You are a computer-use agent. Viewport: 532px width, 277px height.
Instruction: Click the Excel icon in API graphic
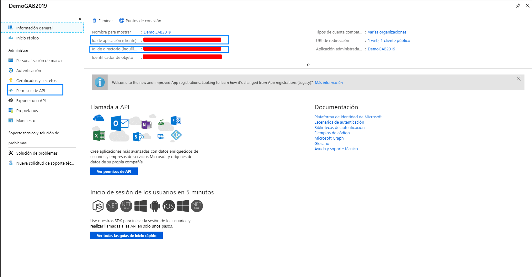99,136
